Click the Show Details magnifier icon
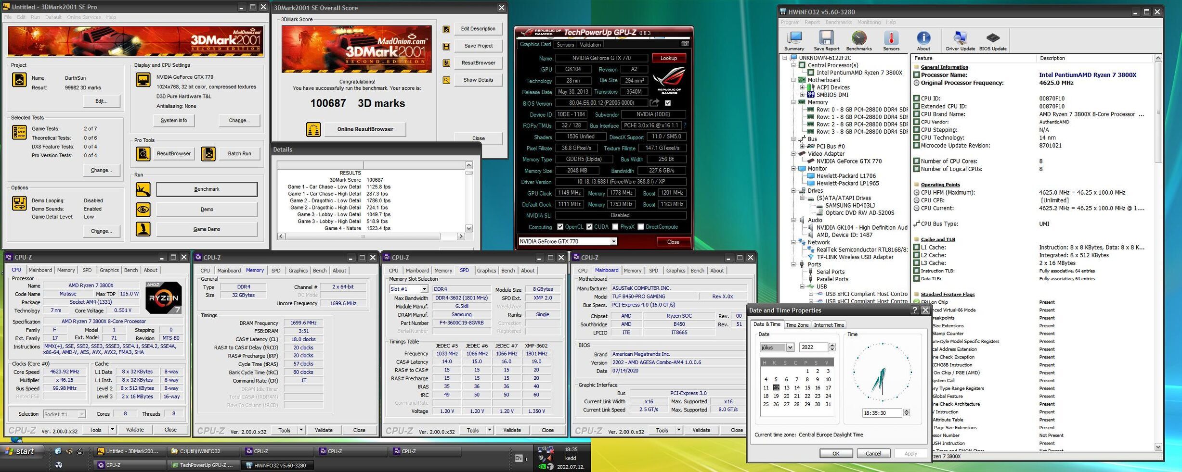Screen dimensions: 1182x472 (446, 80)
